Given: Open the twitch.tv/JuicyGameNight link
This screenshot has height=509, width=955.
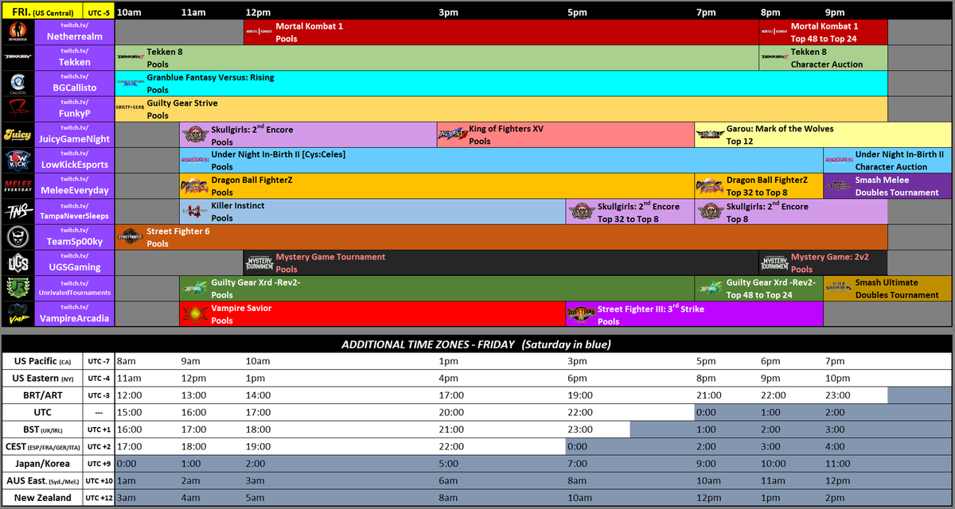Looking at the screenshot, I should point(76,134).
